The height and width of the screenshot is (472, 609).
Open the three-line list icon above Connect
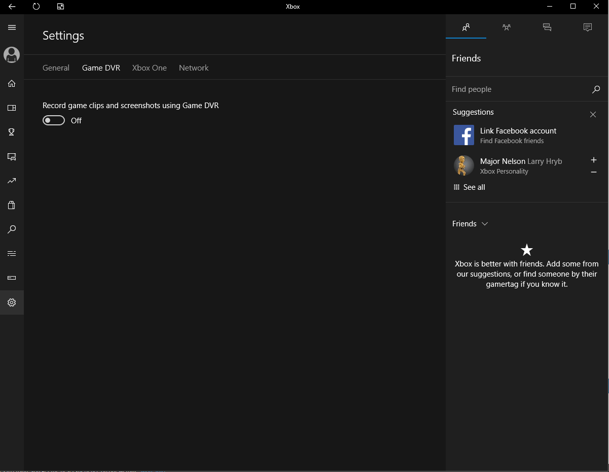12,253
